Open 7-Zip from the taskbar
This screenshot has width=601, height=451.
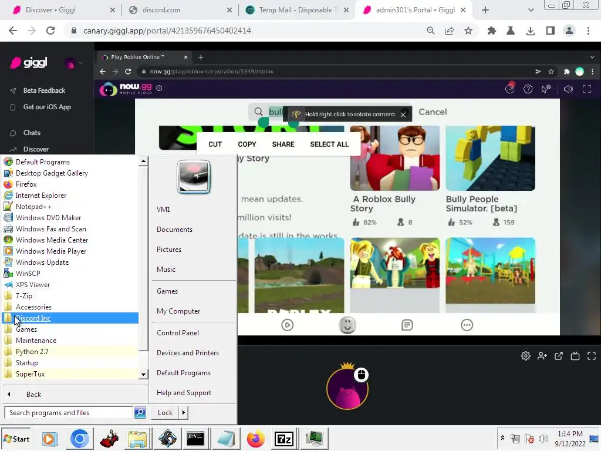[285, 439]
